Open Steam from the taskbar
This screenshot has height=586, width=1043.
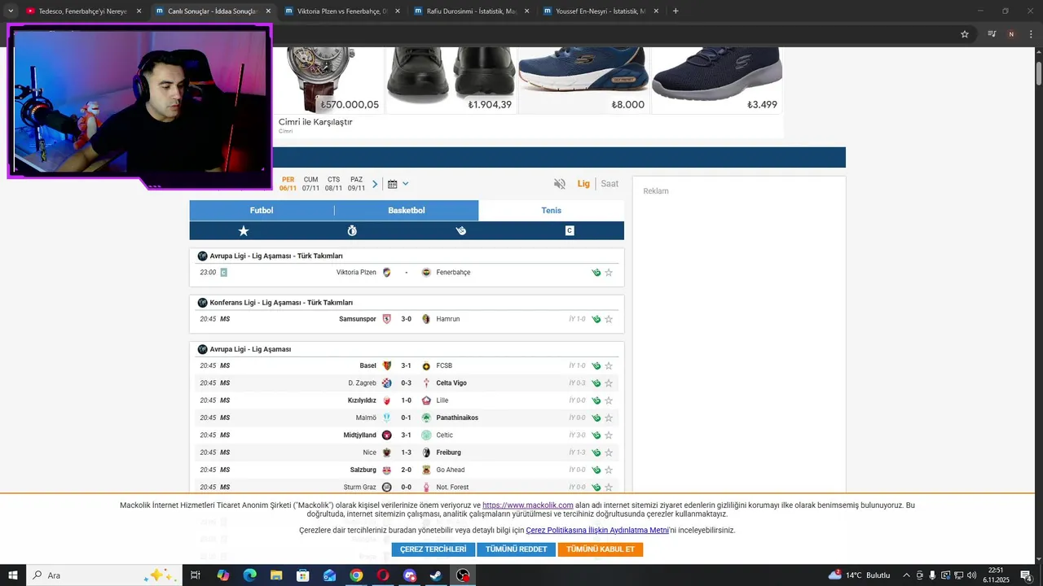436,575
